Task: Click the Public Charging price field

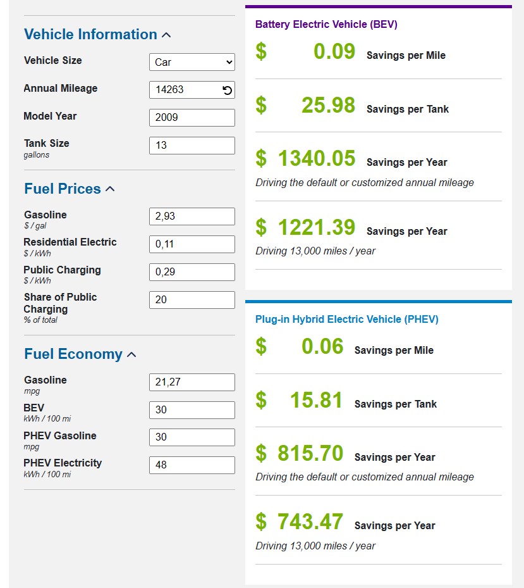Action: pyautogui.click(x=192, y=272)
